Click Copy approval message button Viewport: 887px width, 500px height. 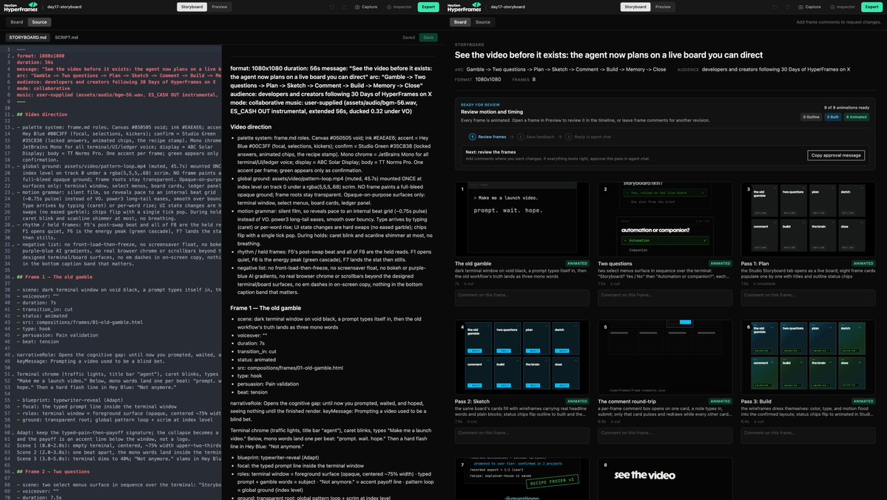(835, 155)
